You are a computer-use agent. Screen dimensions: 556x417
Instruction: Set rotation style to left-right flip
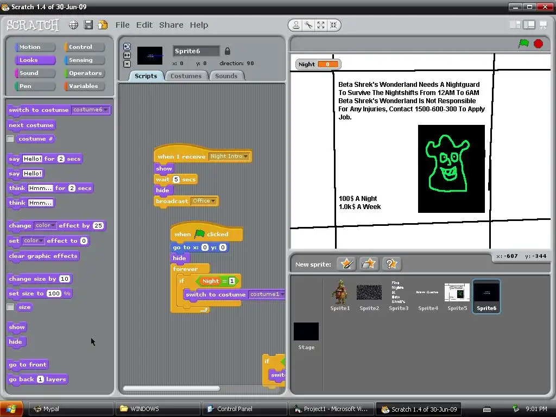point(127,55)
